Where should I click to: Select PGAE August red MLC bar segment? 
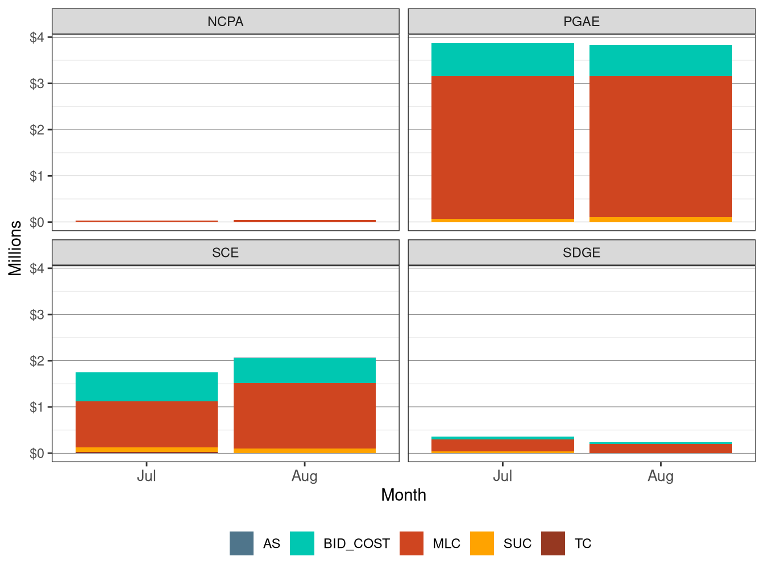click(661, 147)
